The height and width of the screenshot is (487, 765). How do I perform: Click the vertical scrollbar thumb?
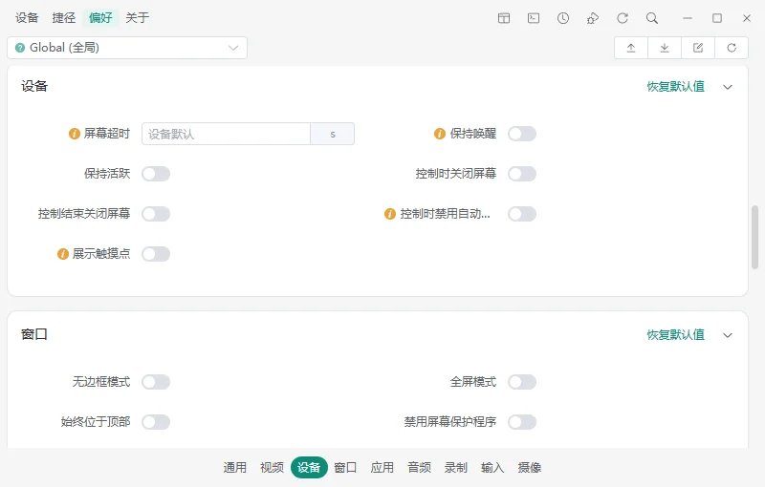click(754, 237)
